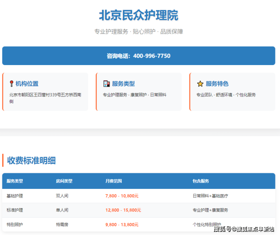Click the 搜狐号@搜狐焦点早新站 watermark
The width and height of the screenshot is (280, 235).
tap(244, 229)
